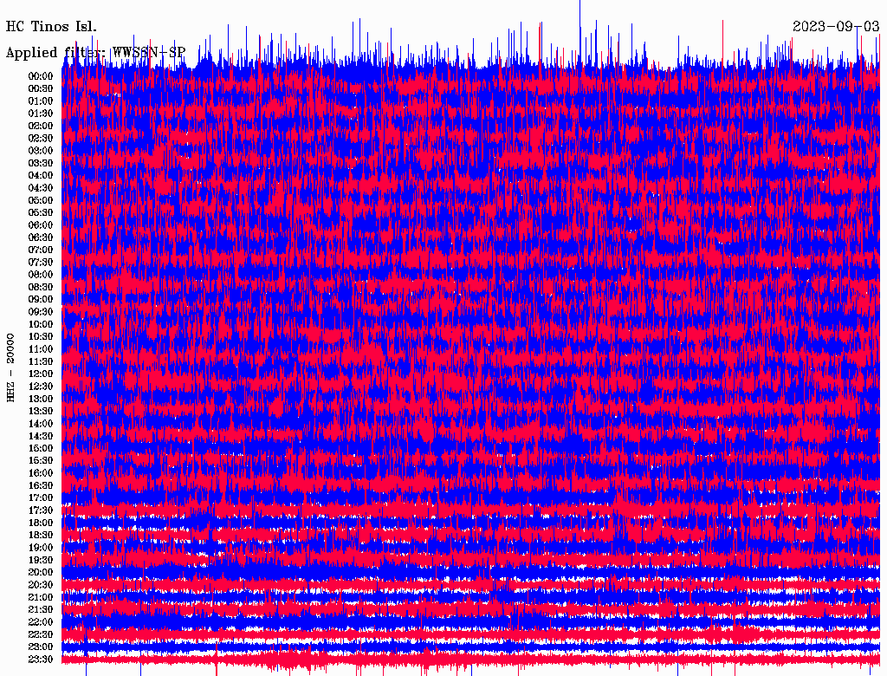
Task: Select the 18:30 time row label
Action: pyautogui.click(x=41, y=536)
